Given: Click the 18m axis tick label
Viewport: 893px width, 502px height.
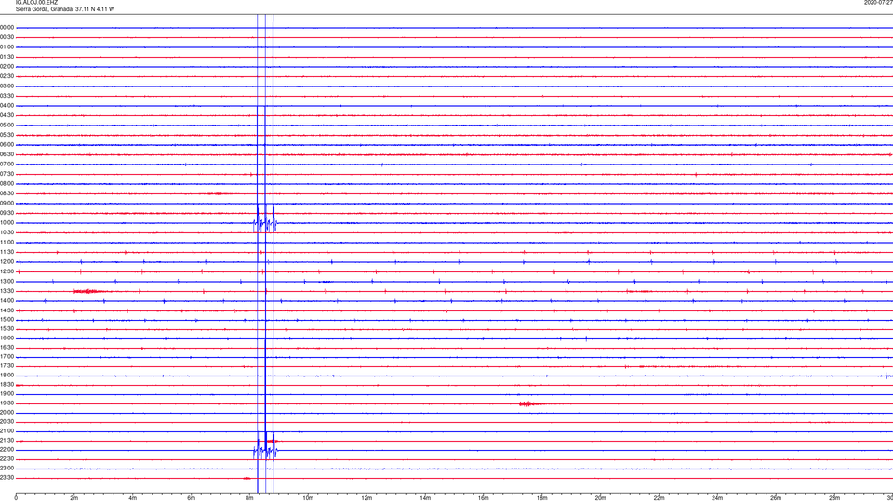Looking at the screenshot, I should click(541, 498).
